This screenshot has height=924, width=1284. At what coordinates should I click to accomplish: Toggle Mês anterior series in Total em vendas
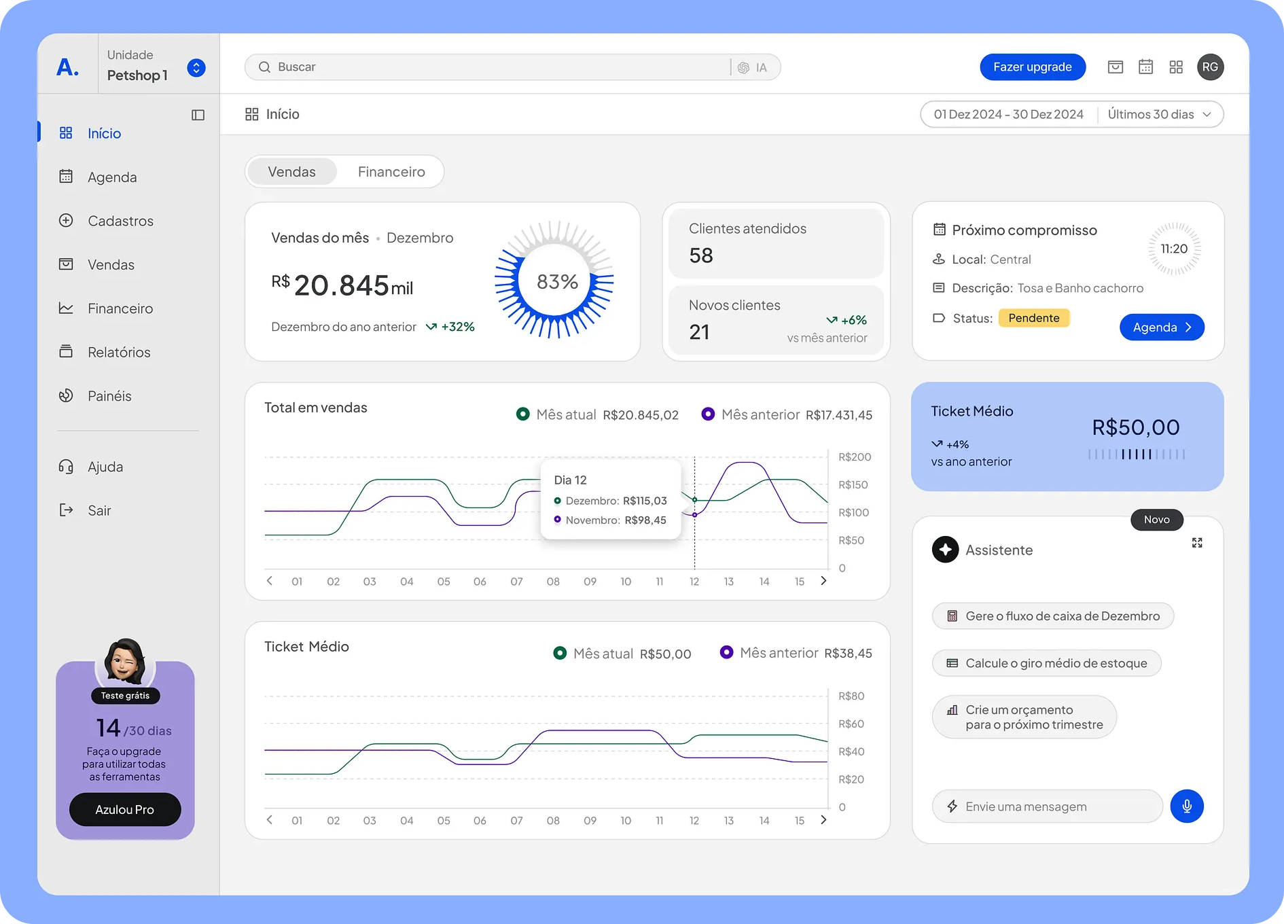708,414
